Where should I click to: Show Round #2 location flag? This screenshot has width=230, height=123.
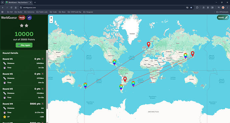(43, 74)
